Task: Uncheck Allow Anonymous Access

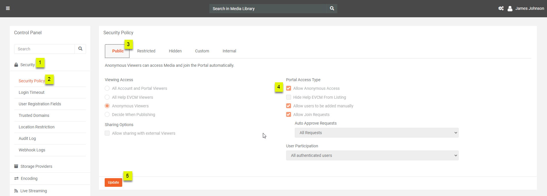Action: (288, 88)
